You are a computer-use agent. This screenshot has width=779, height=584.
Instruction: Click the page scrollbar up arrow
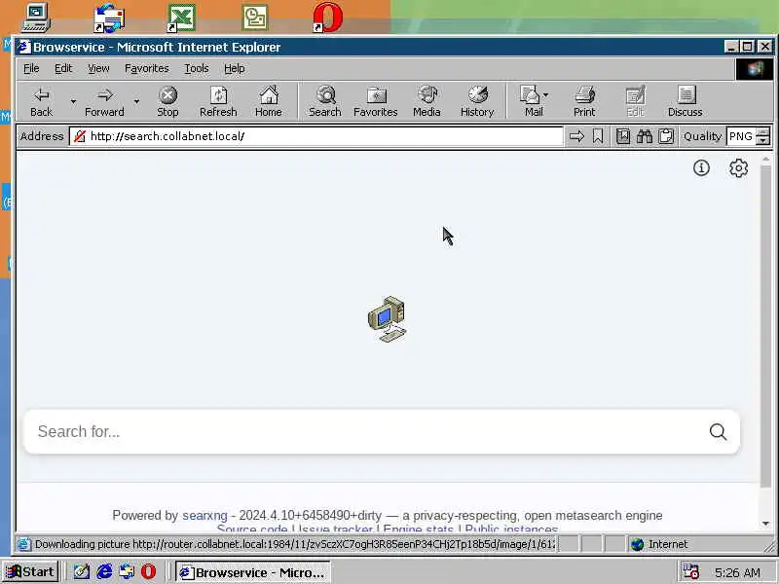pos(765,159)
